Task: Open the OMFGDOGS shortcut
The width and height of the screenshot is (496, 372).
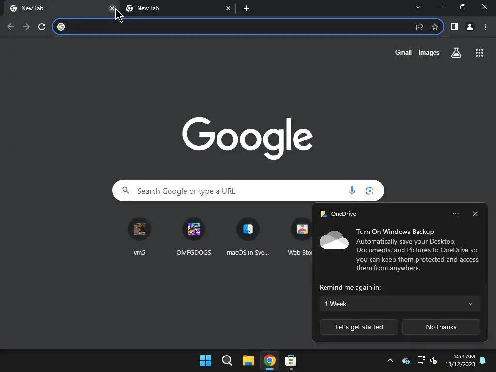Action: 194,236
